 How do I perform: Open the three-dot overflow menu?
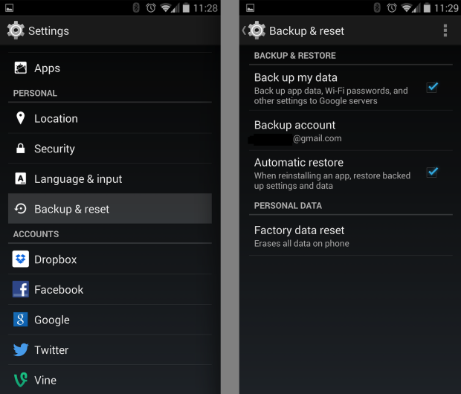(445, 30)
